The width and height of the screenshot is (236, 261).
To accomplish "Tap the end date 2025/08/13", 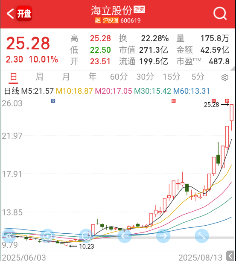I will [201, 257].
